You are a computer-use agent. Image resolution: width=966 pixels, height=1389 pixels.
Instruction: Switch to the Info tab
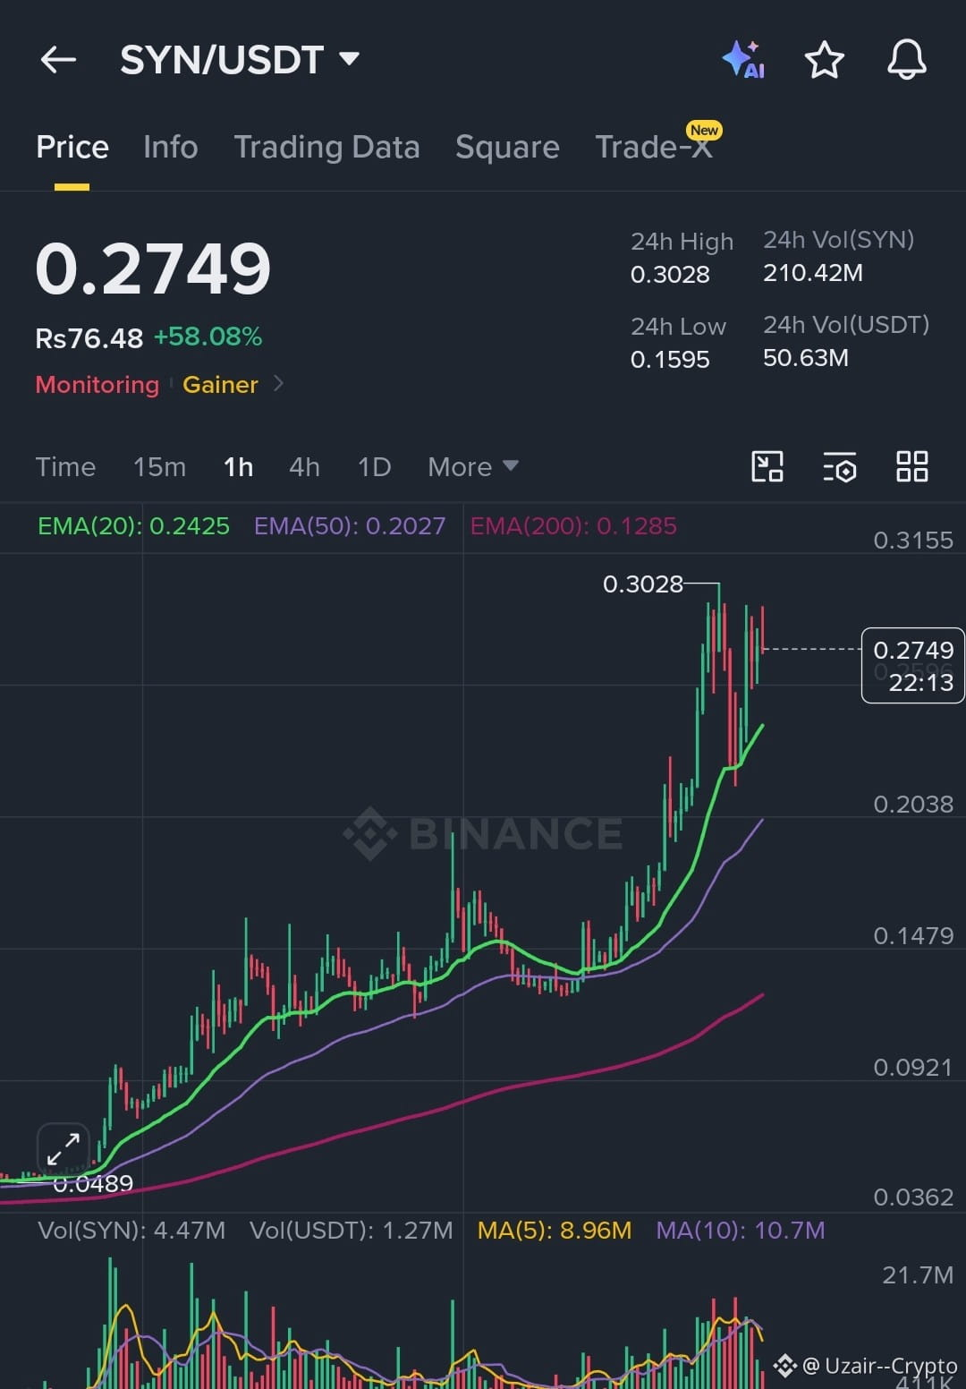click(x=170, y=147)
